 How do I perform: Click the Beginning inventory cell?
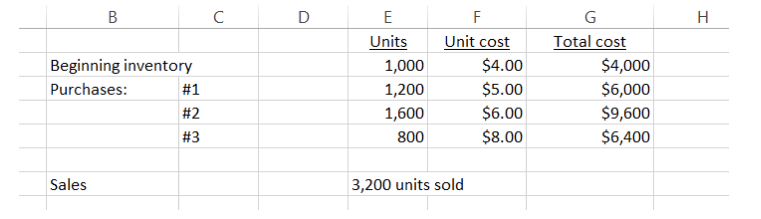(x=121, y=65)
